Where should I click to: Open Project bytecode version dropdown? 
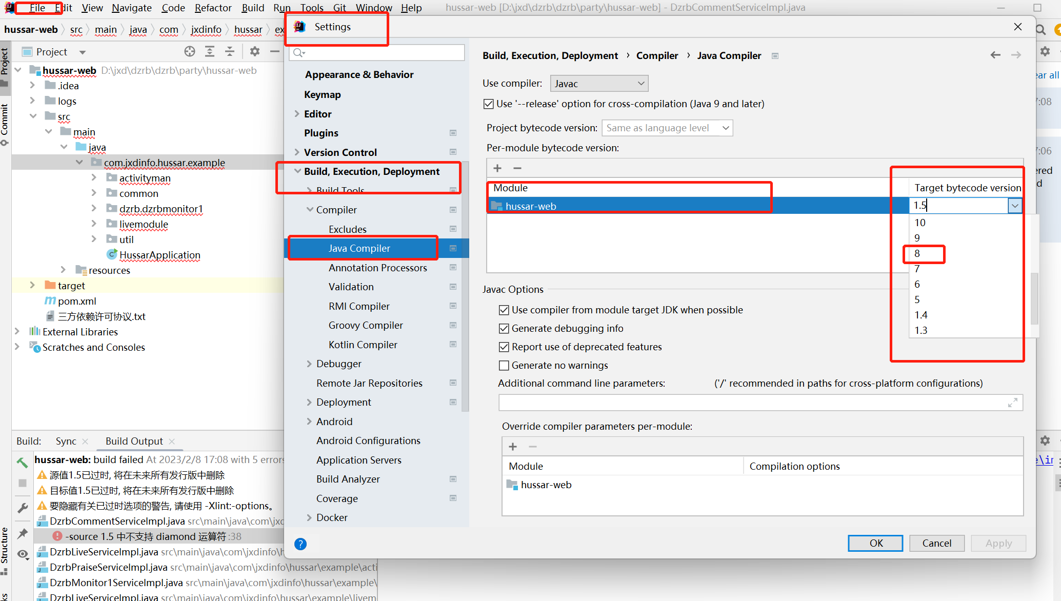[x=667, y=128]
